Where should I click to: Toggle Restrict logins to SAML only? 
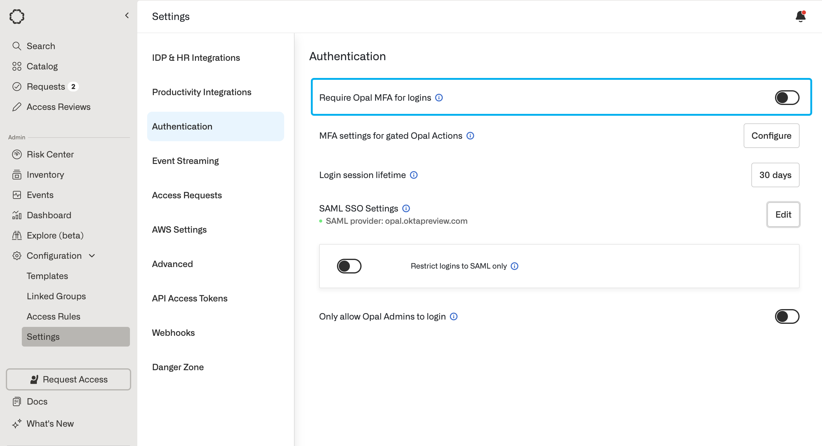(349, 266)
